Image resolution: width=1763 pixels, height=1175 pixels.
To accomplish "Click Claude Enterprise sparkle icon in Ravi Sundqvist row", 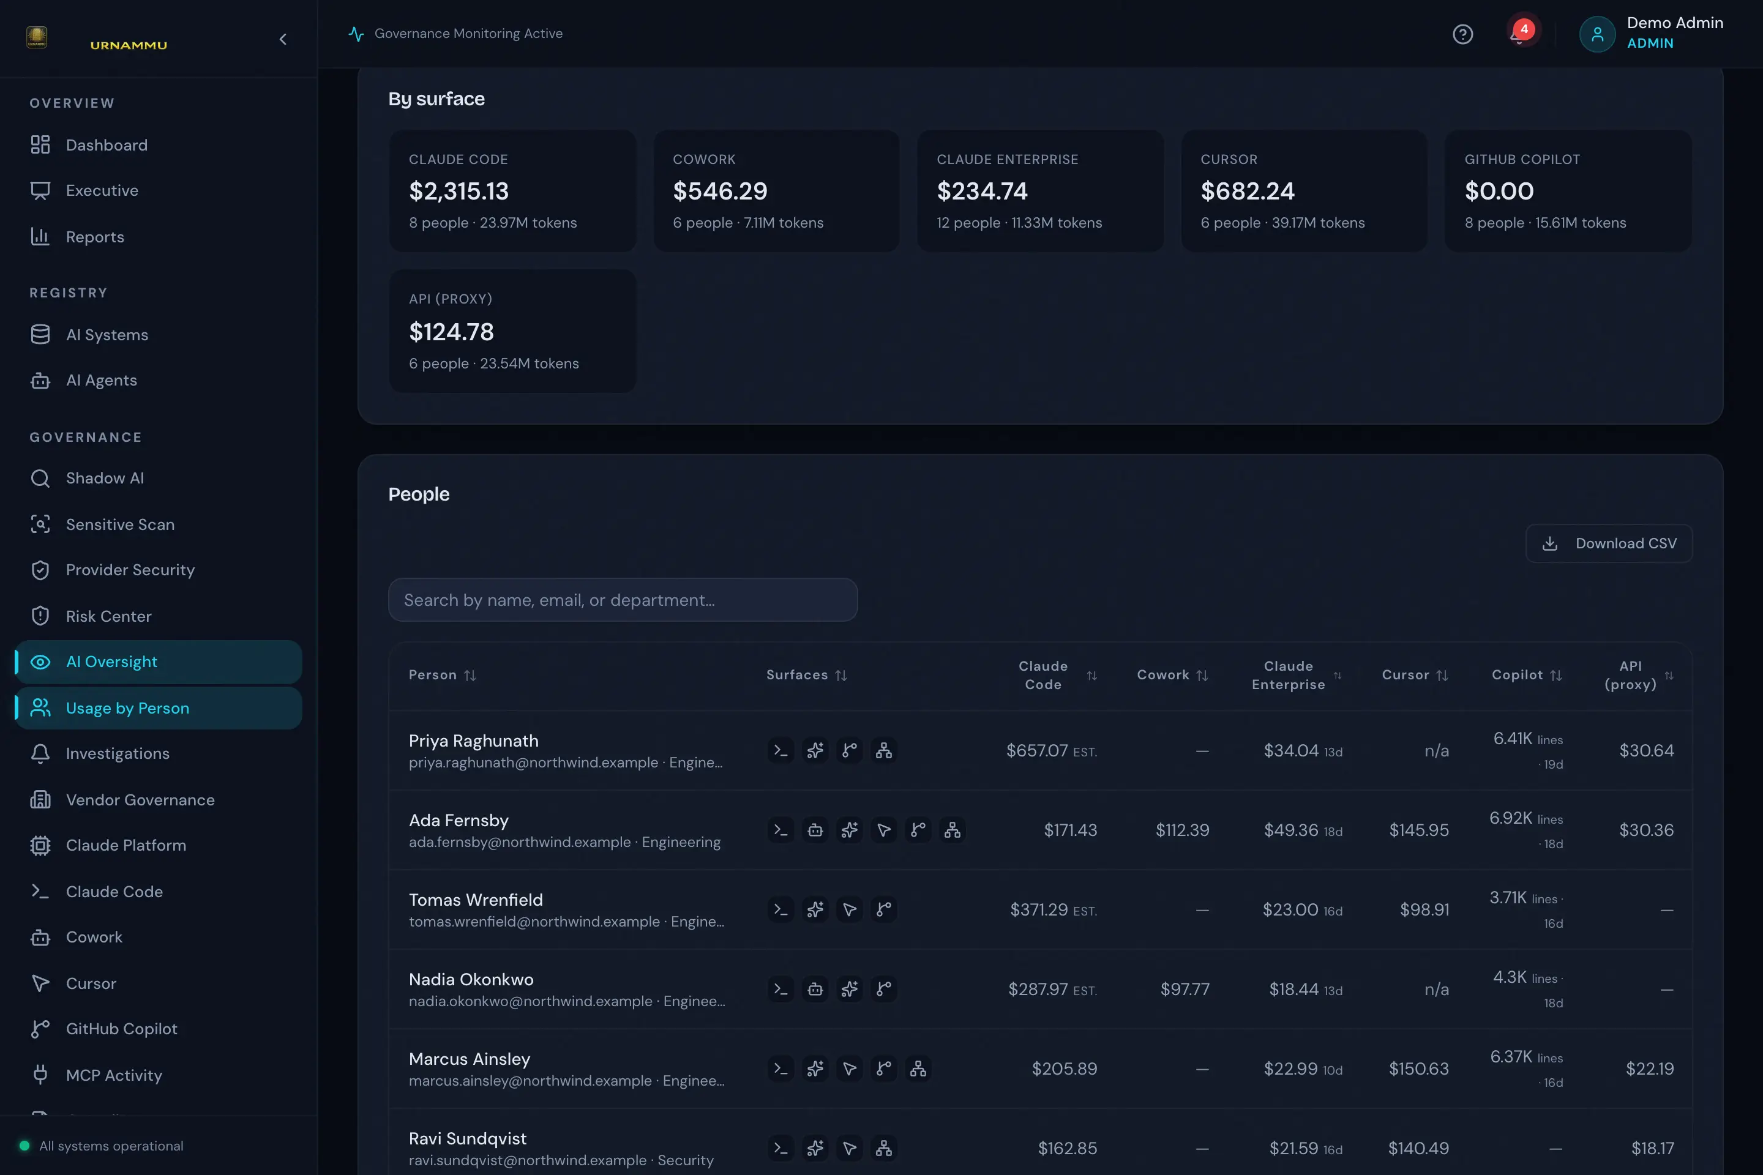I will tap(815, 1148).
